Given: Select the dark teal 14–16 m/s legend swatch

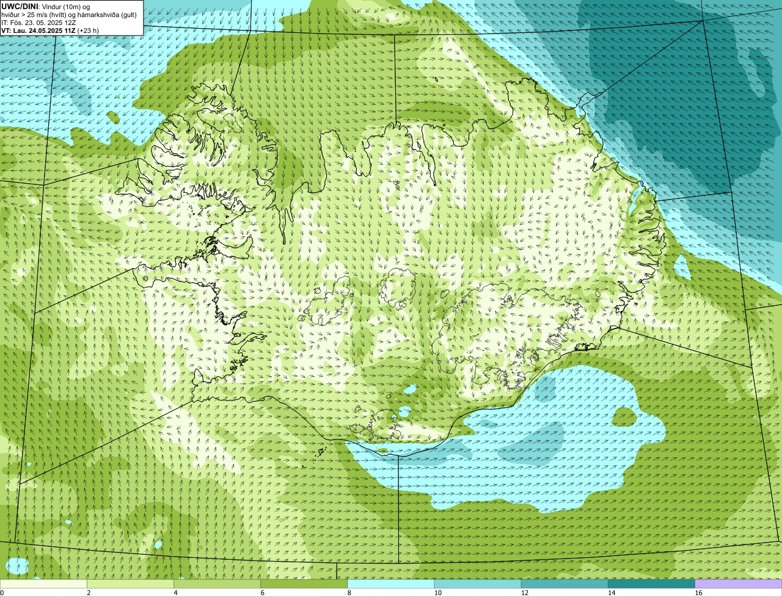Looking at the screenshot, I should 651,584.
